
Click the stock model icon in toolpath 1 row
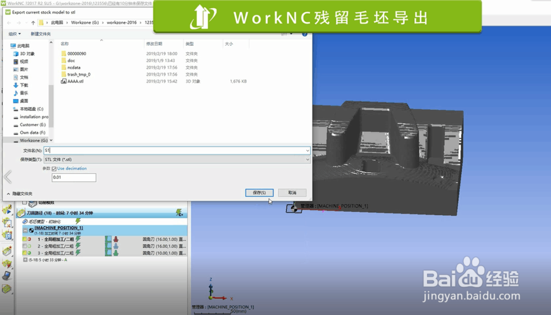(108, 239)
